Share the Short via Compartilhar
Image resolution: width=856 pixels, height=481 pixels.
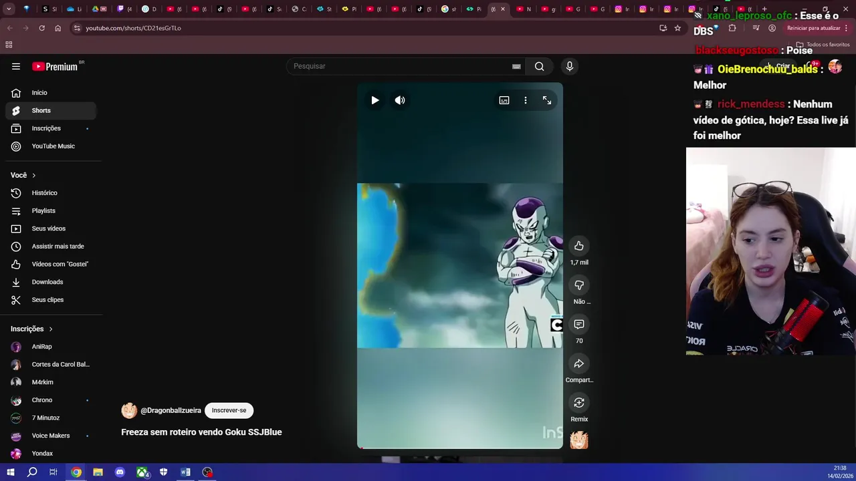tap(579, 363)
